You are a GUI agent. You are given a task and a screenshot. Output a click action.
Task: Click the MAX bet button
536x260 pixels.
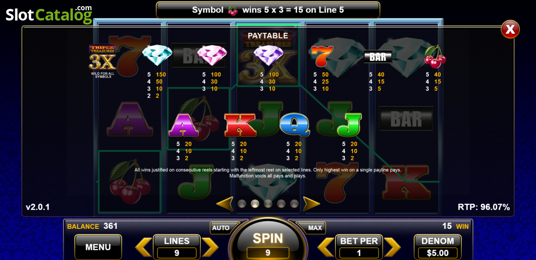click(314, 227)
